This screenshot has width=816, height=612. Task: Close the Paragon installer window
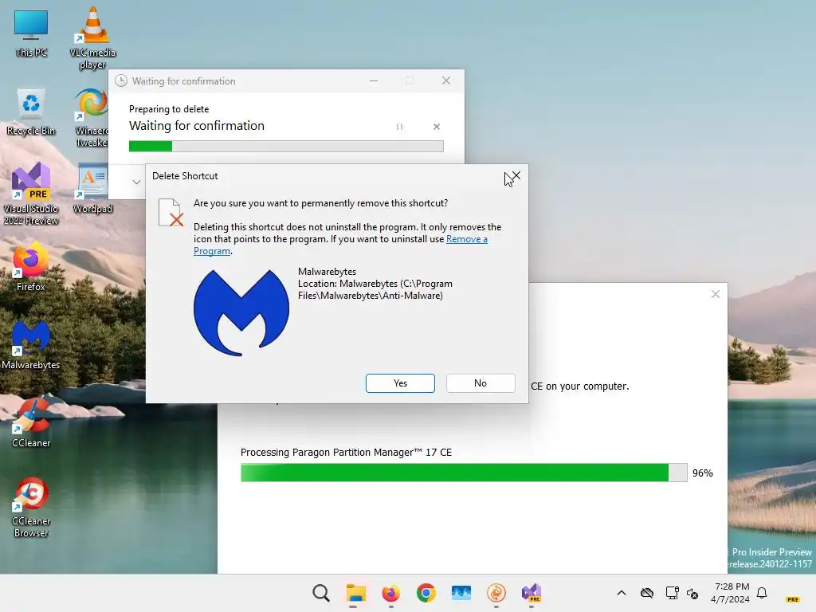[715, 294]
